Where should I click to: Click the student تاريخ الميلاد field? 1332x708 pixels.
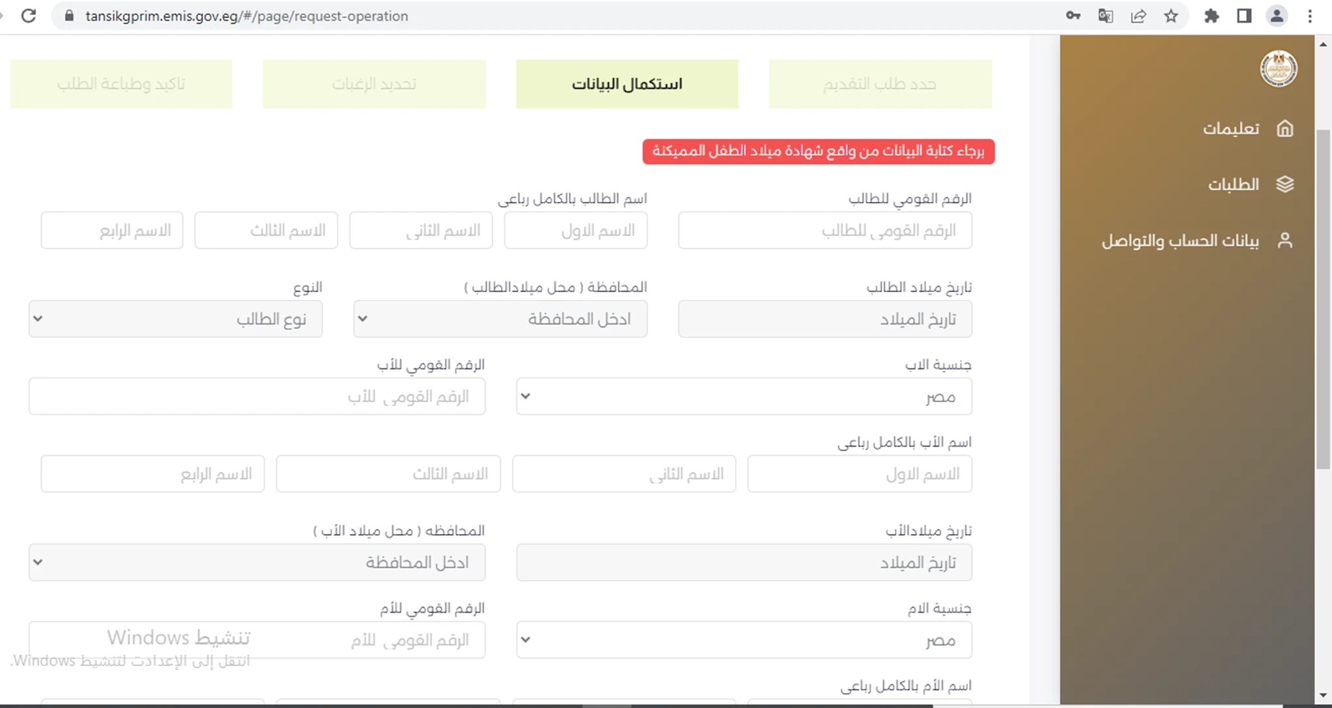(x=825, y=319)
